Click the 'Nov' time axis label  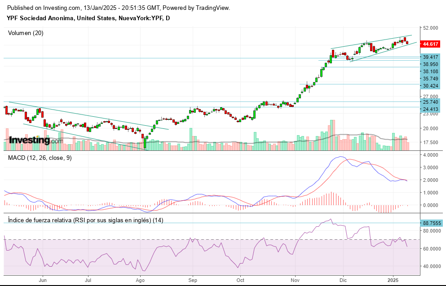tap(295, 280)
